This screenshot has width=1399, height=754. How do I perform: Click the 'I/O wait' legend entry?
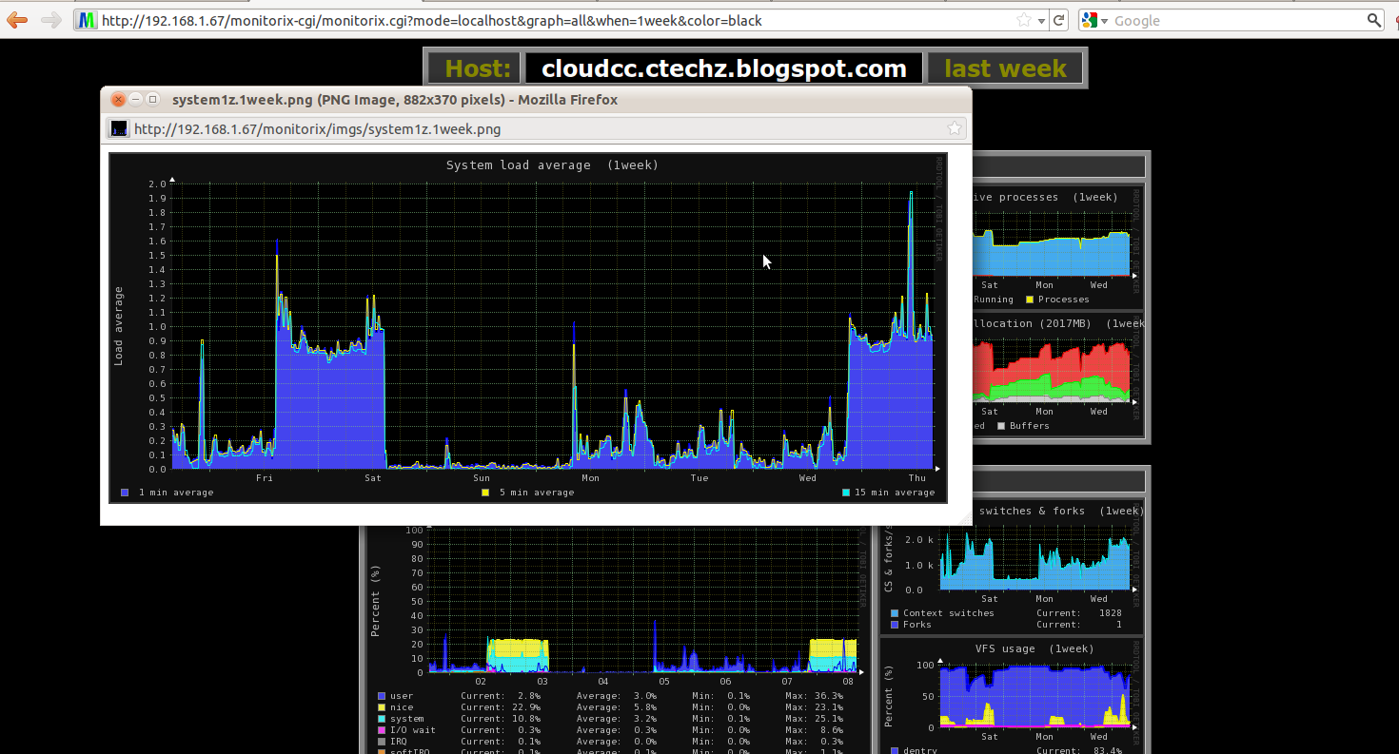(413, 730)
